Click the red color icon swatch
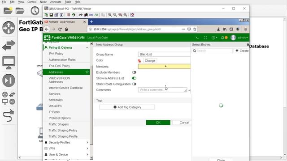This screenshot has width=287, height=161. tap(139, 61)
